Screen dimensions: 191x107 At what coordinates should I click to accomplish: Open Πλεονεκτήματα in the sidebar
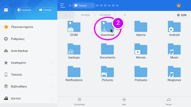(29, 27)
